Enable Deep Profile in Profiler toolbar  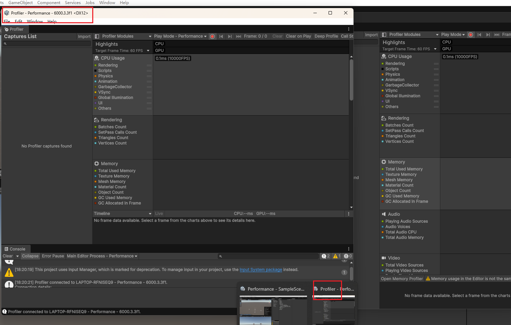point(326,36)
